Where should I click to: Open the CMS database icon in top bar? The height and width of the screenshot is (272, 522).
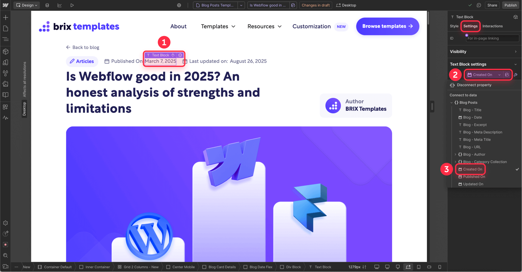(47, 5)
